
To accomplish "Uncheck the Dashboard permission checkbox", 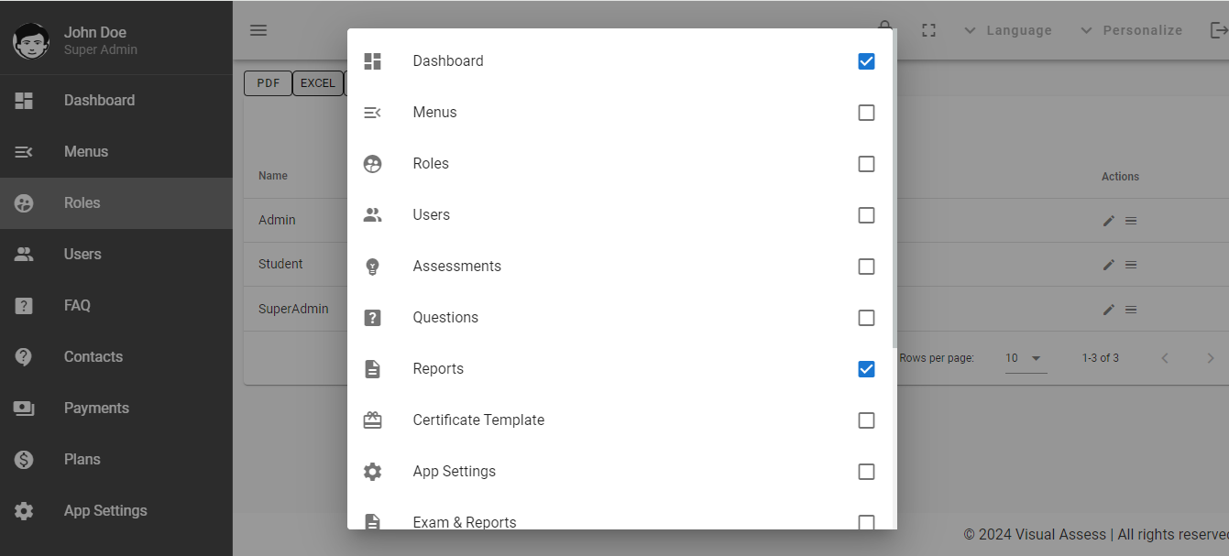I will click(866, 60).
